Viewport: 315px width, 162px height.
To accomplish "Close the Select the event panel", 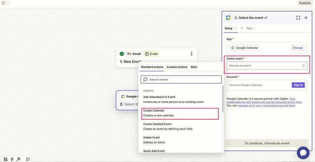I will (306, 17).
